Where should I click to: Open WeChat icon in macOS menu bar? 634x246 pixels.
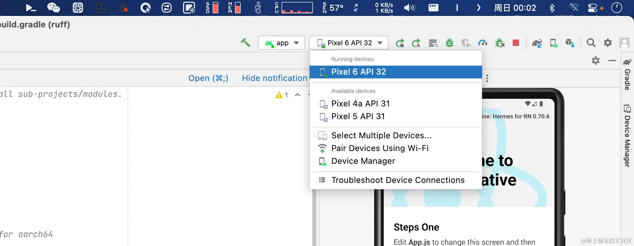53,8
